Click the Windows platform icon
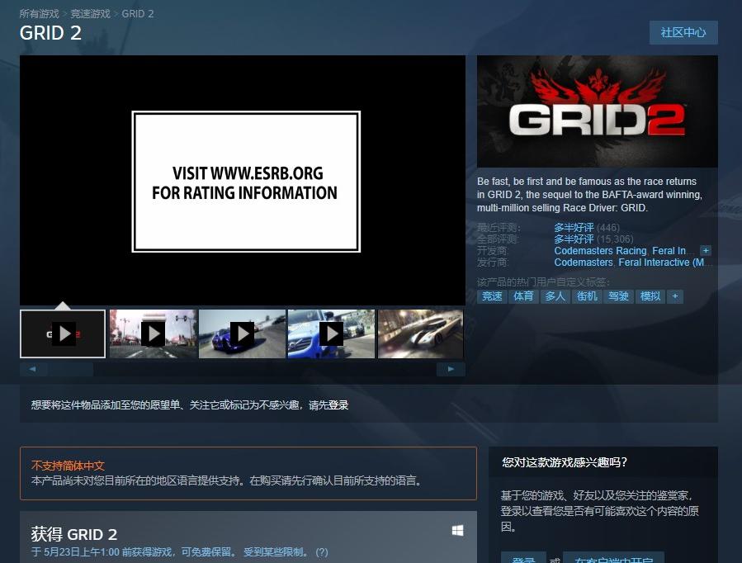This screenshot has width=742, height=563. click(x=457, y=531)
